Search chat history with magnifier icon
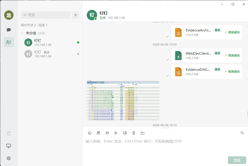This screenshot has height=166, width=248. [x=242, y=133]
